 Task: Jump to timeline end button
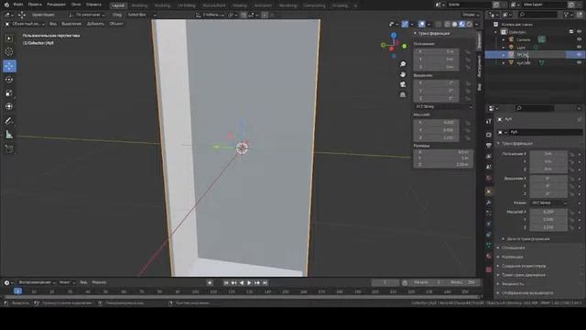click(265, 283)
